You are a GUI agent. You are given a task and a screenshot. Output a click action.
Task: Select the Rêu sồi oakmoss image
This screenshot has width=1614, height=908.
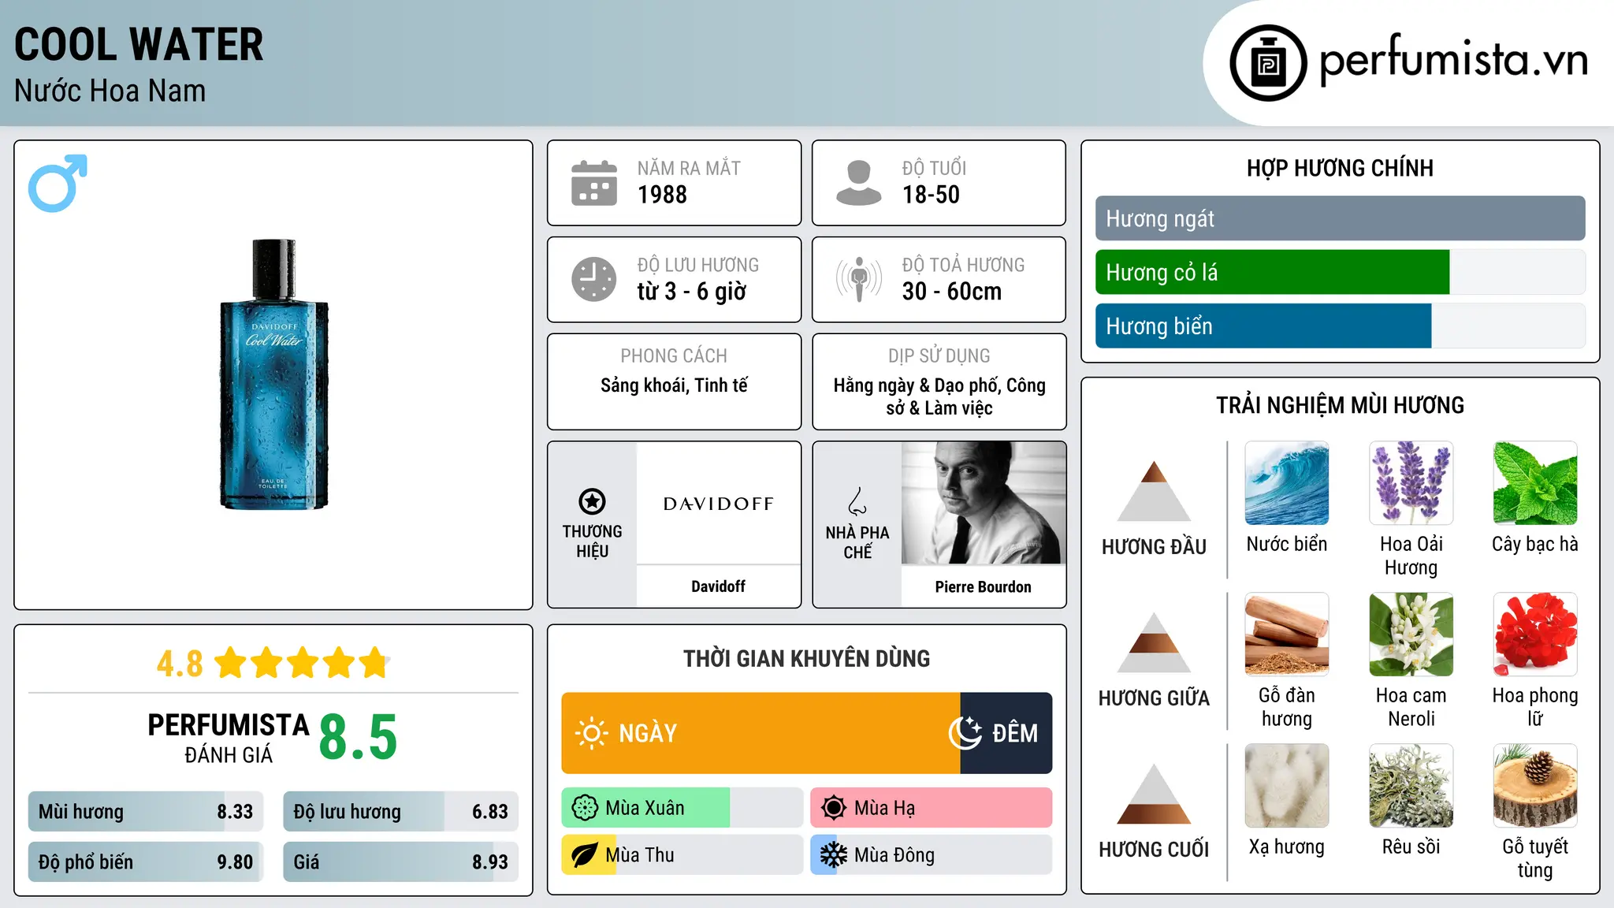[1411, 786]
